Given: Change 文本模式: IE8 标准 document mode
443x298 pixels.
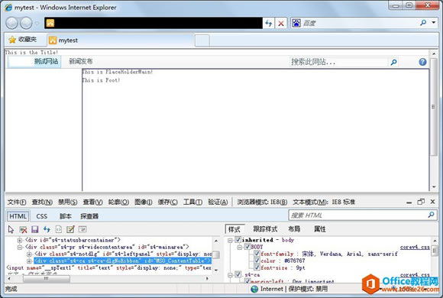Looking at the screenshot, I should click(324, 202).
